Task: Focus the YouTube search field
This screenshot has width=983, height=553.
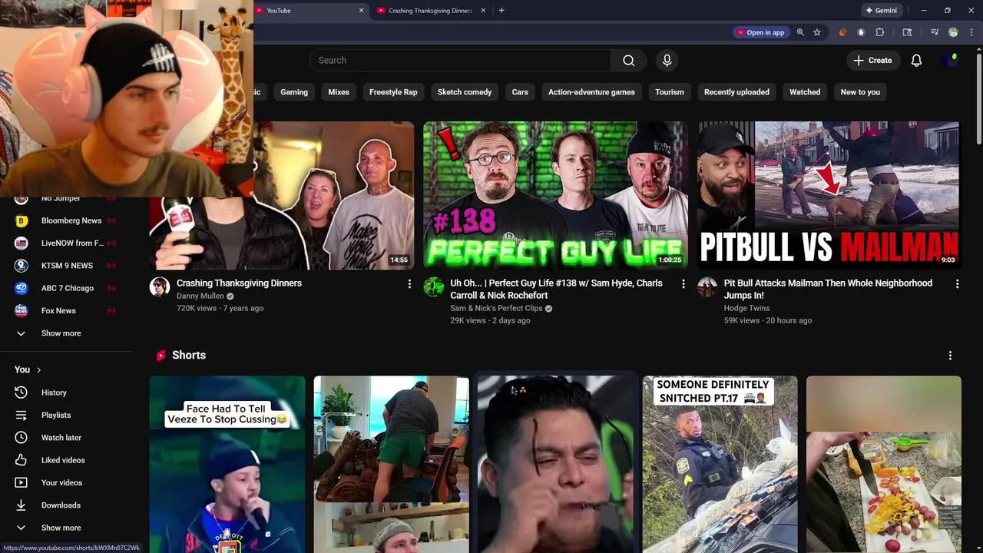Action: point(461,60)
